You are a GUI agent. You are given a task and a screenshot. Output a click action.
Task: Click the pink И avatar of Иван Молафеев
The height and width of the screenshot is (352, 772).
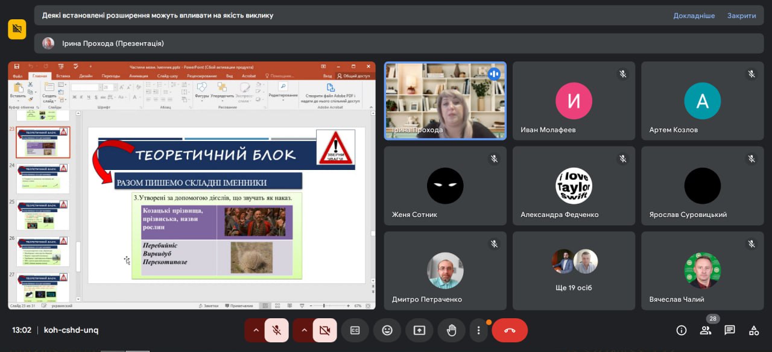click(x=574, y=101)
